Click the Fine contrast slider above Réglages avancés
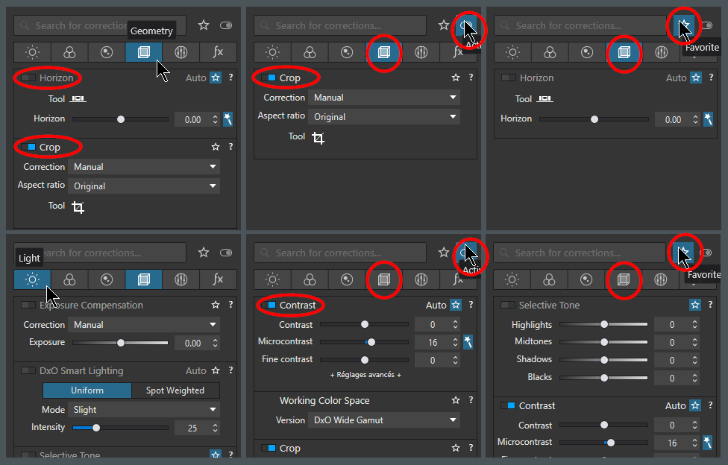 pyautogui.click(x=365, y=360)
